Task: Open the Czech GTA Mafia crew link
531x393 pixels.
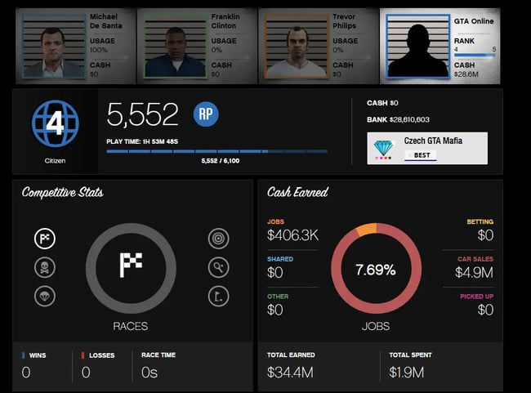Action: point(433,141)
